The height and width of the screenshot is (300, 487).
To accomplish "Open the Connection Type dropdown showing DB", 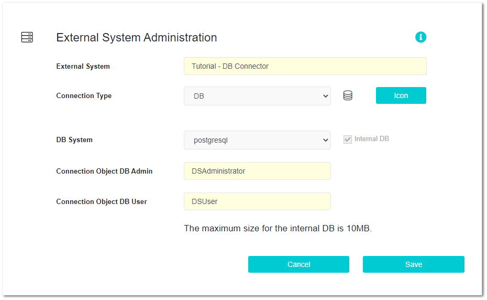I will (257, 96).
